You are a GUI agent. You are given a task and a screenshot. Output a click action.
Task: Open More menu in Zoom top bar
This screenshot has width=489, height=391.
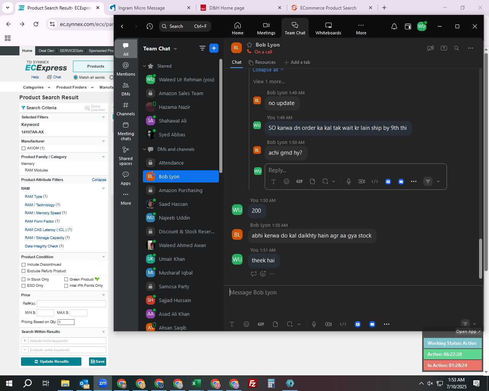pos(361,28)
